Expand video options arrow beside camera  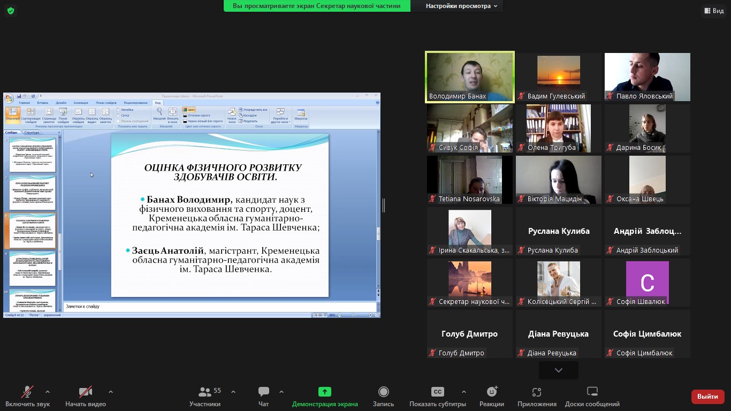click(111, 392)
